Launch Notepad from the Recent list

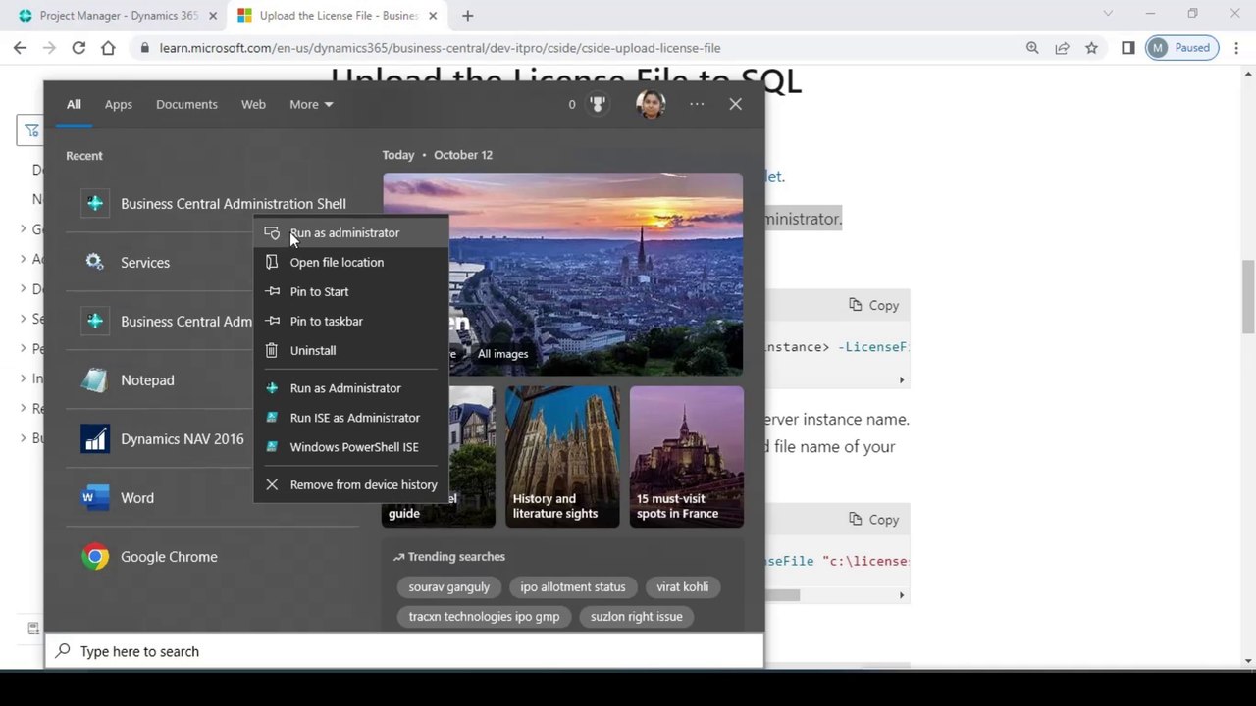159,380
